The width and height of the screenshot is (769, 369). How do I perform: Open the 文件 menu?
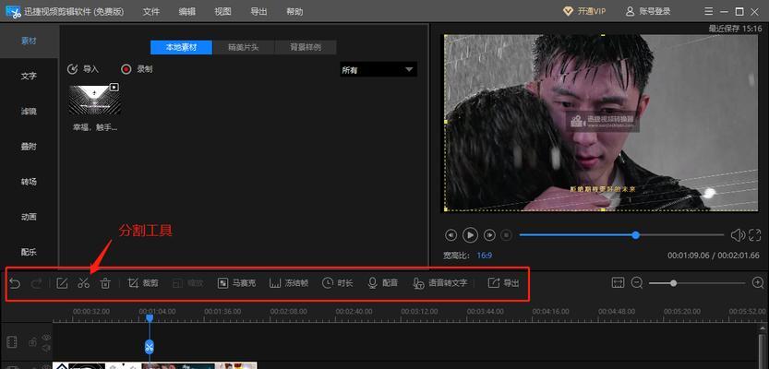pyautogui.click(x=151, y=11)
